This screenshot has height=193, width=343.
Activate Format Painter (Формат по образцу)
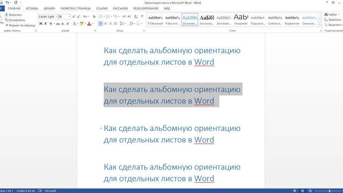pos(20,25)
